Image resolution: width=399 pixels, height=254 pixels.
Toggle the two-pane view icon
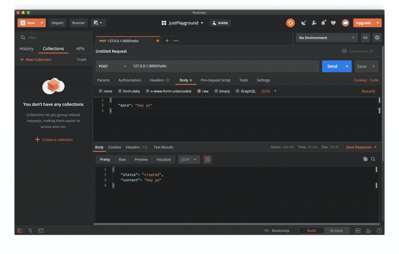pos(358,231)
